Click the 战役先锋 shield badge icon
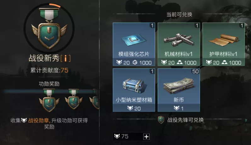 pos(161,120)
